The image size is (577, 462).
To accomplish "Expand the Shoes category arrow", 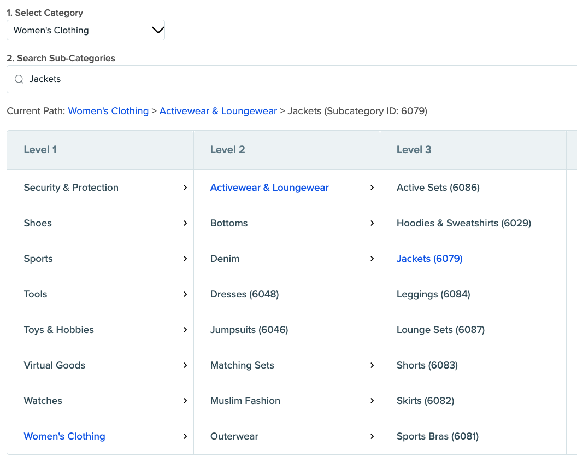I will point(185,223).
